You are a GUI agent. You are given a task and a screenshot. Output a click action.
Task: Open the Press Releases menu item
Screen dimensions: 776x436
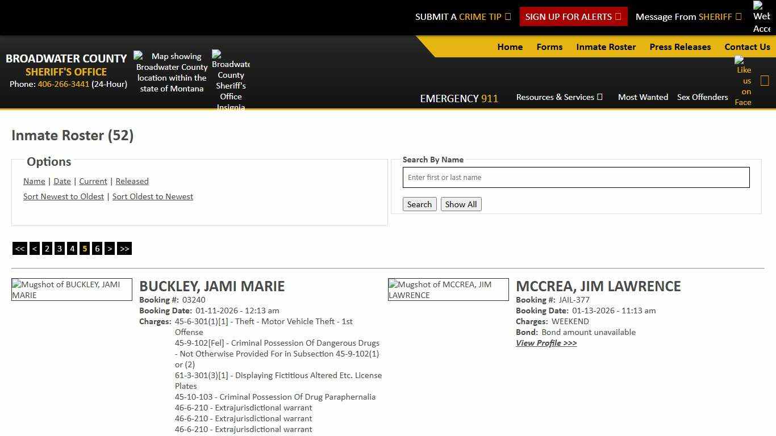680,47
